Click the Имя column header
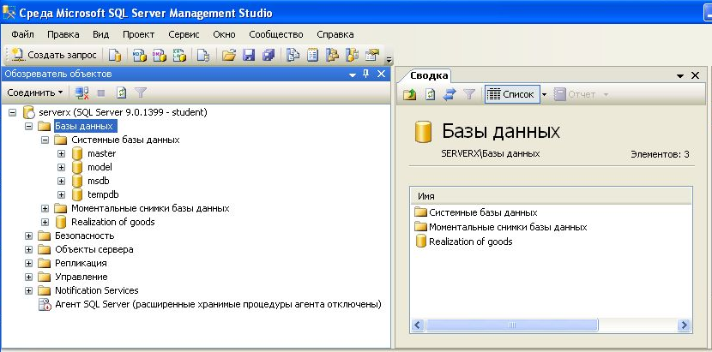 [x=551, y=196]
